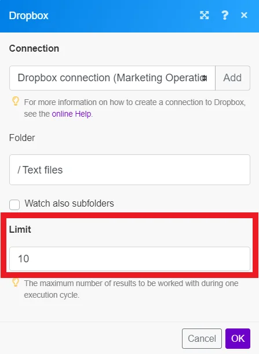The image size is (259, 354).
Task: Click the Watch also subfolders label
Action: point(69,204)
